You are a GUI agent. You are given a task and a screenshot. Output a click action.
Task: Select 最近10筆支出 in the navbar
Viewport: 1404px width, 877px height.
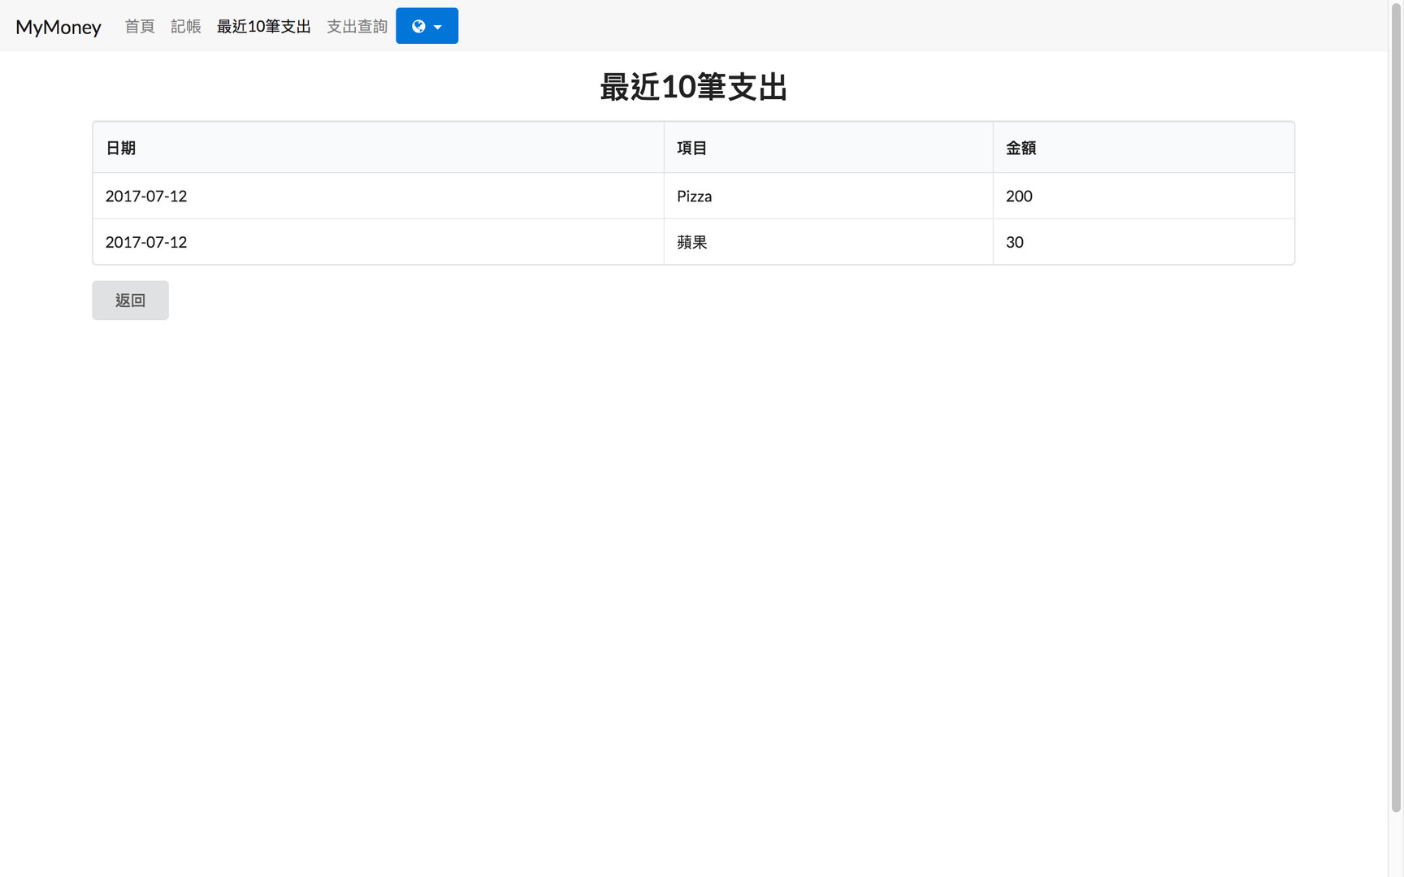[x=264, y=27]
